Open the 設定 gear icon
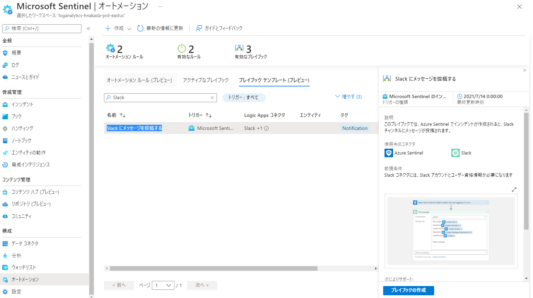 click(5, 292)
